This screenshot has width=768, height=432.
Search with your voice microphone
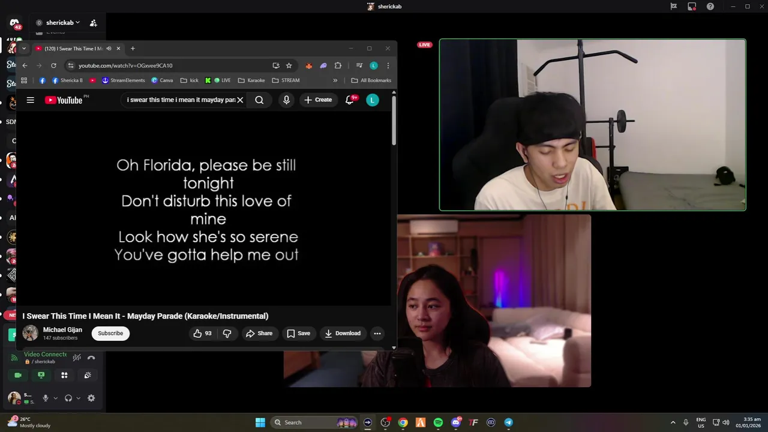pyautogui.click(x=286, y=100)
